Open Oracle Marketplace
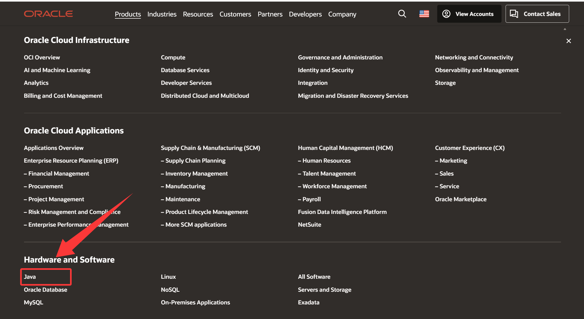The image size is (584, 319). (x=461, y=199)
